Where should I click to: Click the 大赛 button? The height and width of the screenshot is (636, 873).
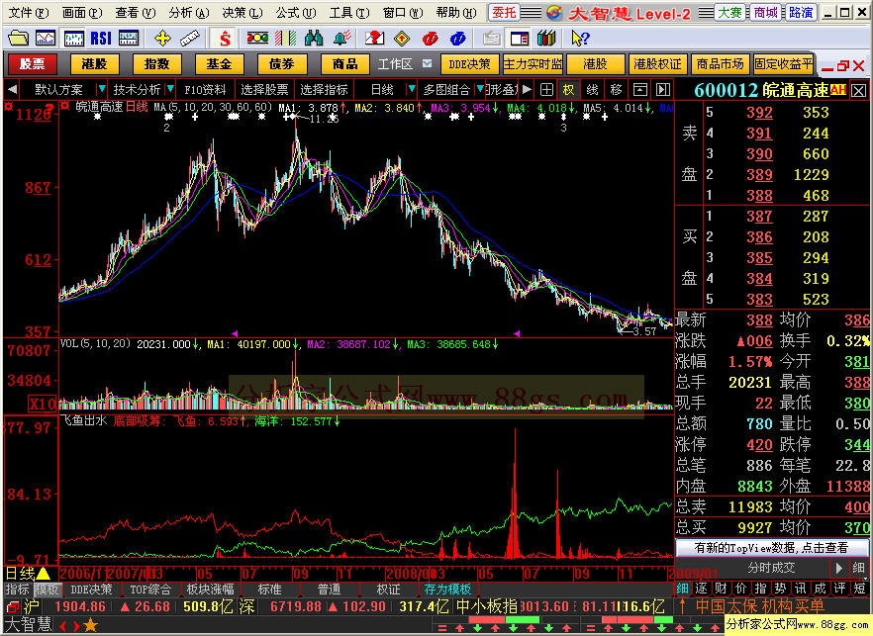pyautogui.click(x=729, y=12)
